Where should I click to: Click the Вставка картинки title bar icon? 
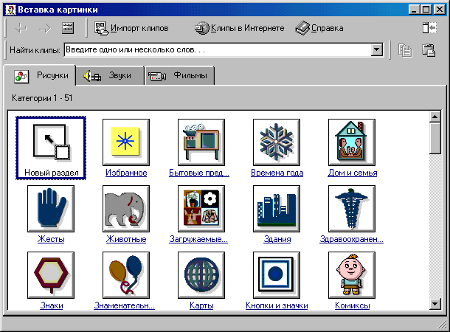(10, 10)
